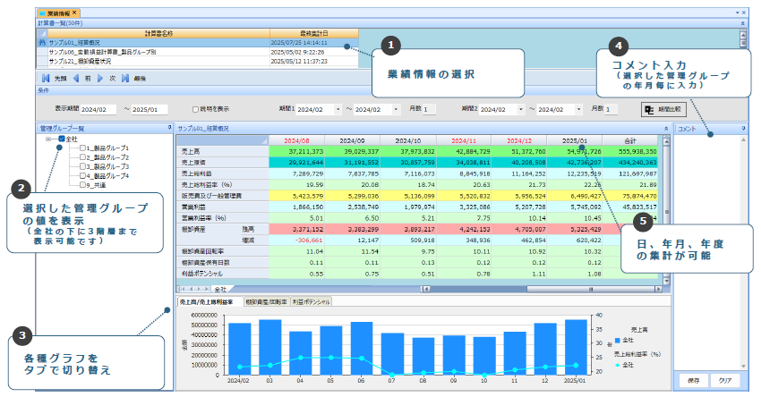
Task: Close the 業績情報 tab with X icon
Action: click(x=75, y=13)
